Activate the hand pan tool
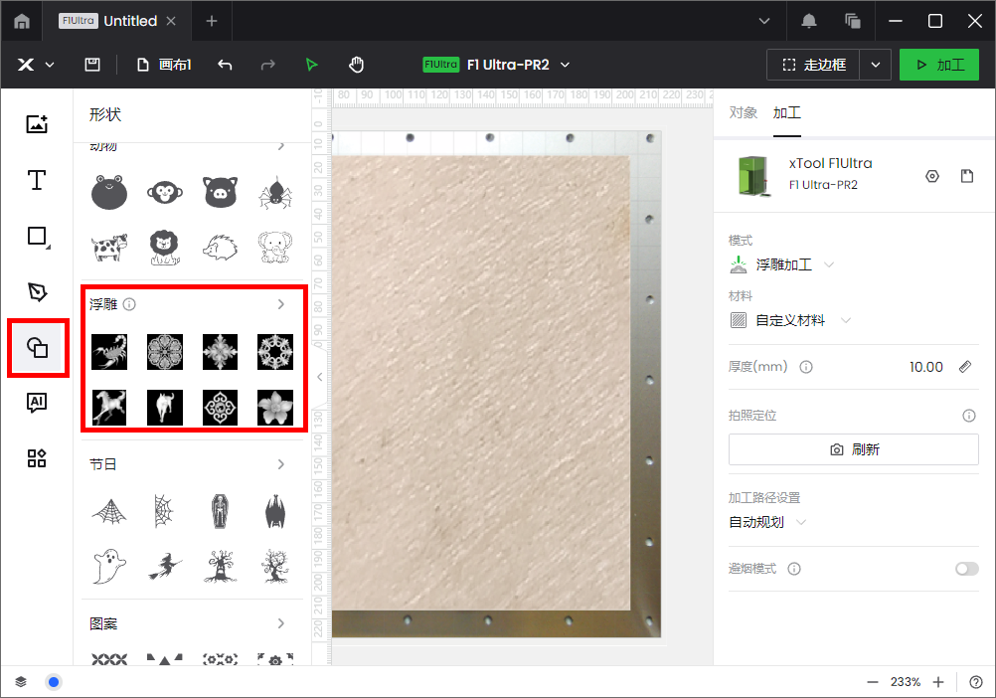This screenshot has width=996, height=698. (x=356, y=65)
